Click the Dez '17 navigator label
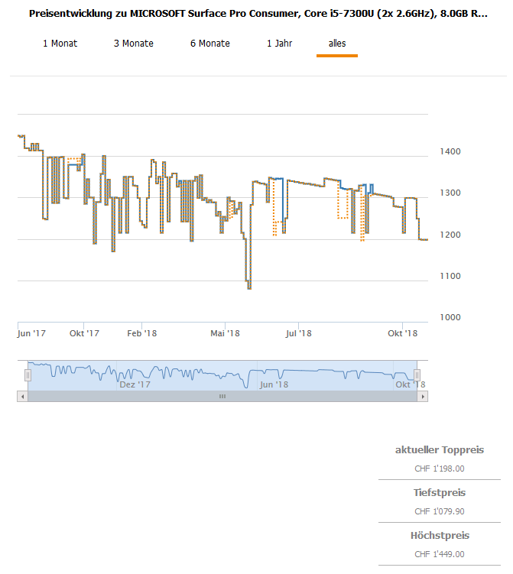513x574 pixels. (135, 384)
